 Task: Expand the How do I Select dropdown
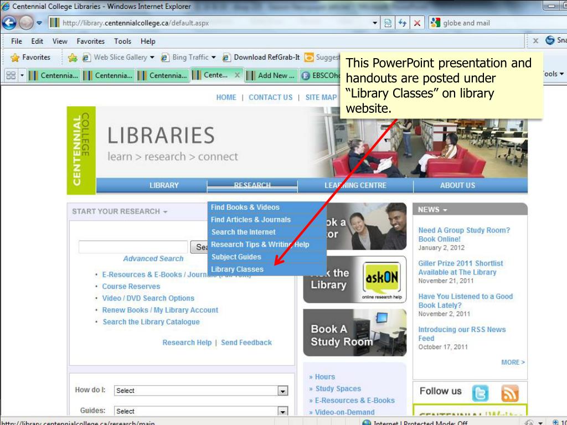tap(283, 391)
